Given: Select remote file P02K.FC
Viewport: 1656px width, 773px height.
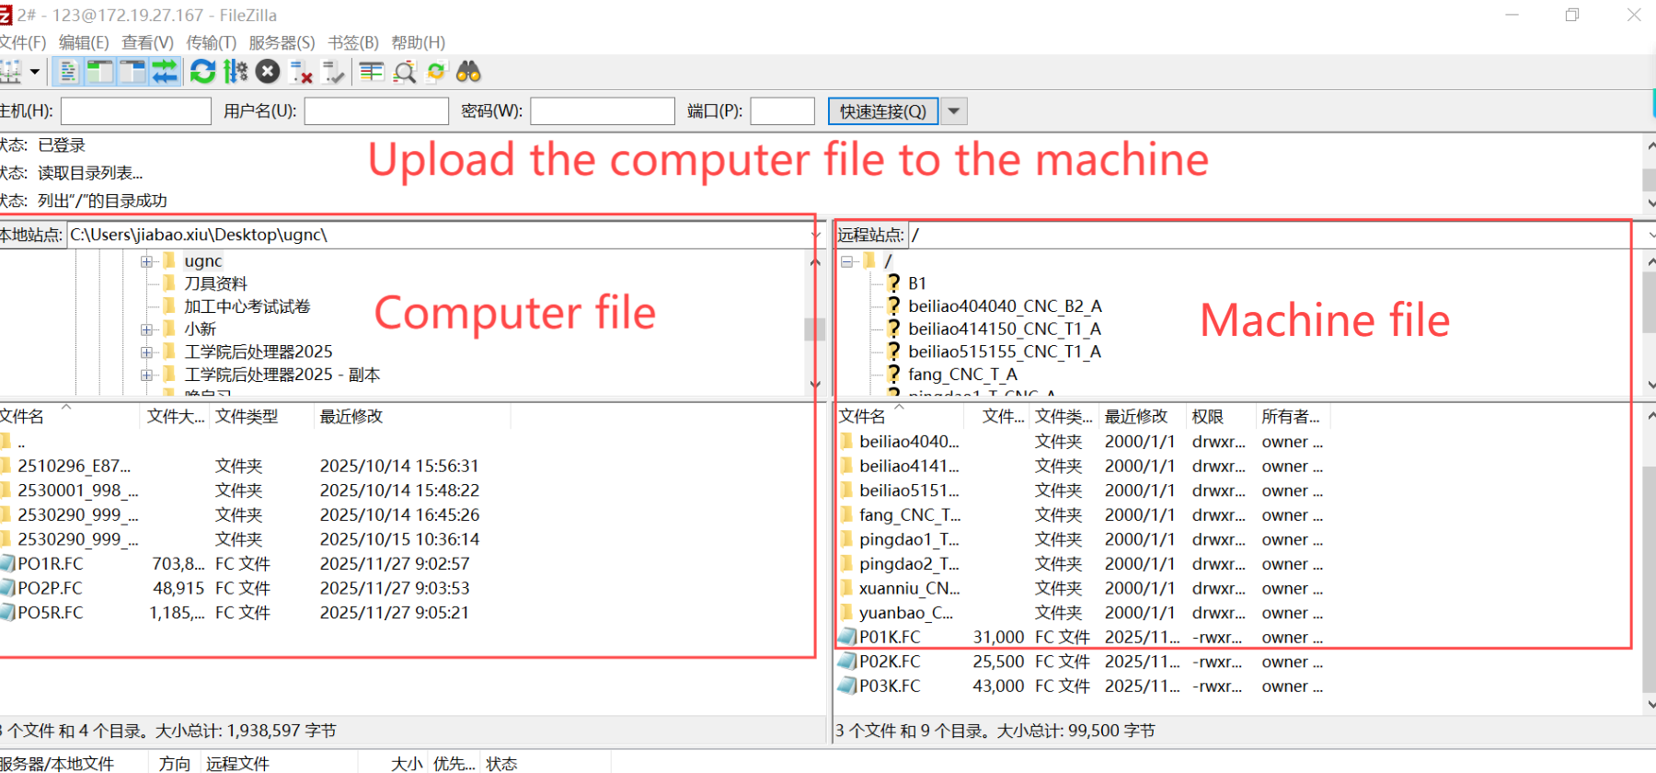Looking at the screenshot, I should (889, 662).
